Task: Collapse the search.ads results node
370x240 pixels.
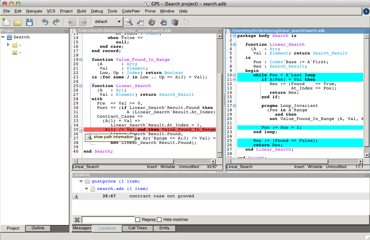Action: [86, 189]
